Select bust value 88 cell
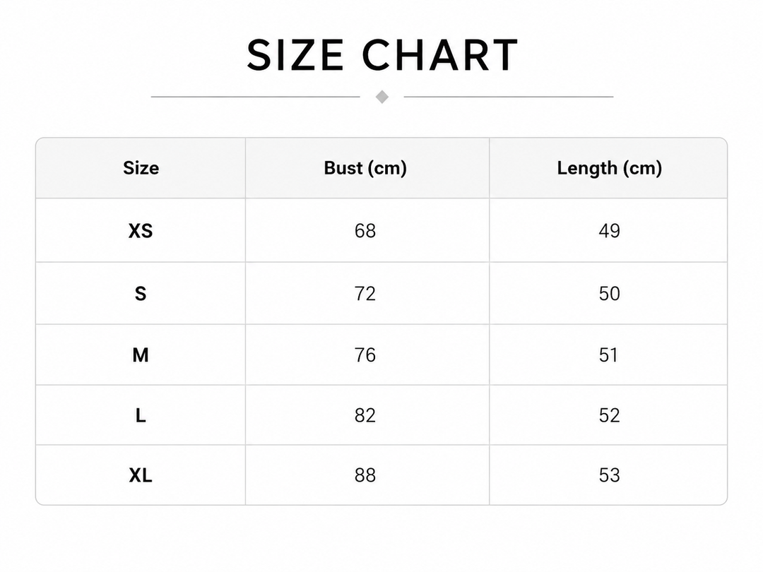This screenshot has height=572, width=763. point(367,475)
